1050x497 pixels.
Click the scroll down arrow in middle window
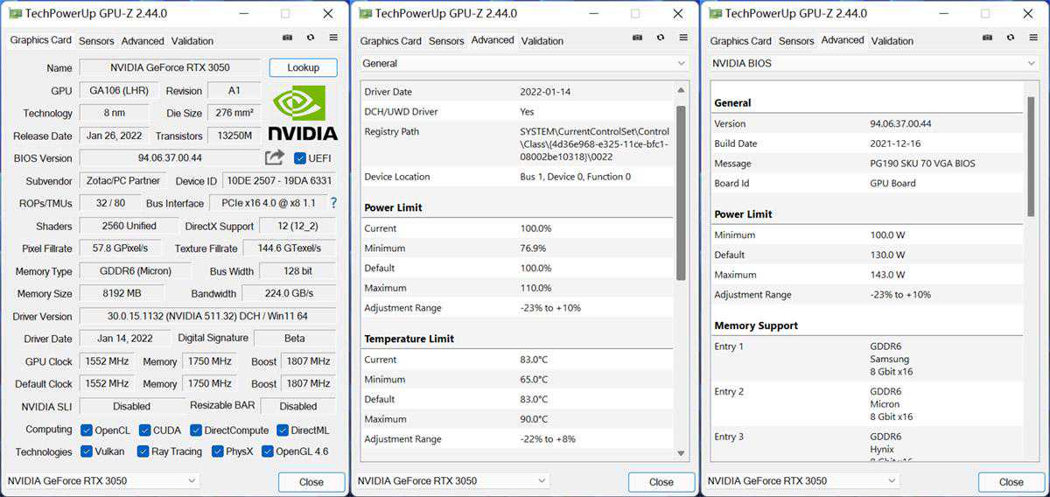[x=681, y=453]
